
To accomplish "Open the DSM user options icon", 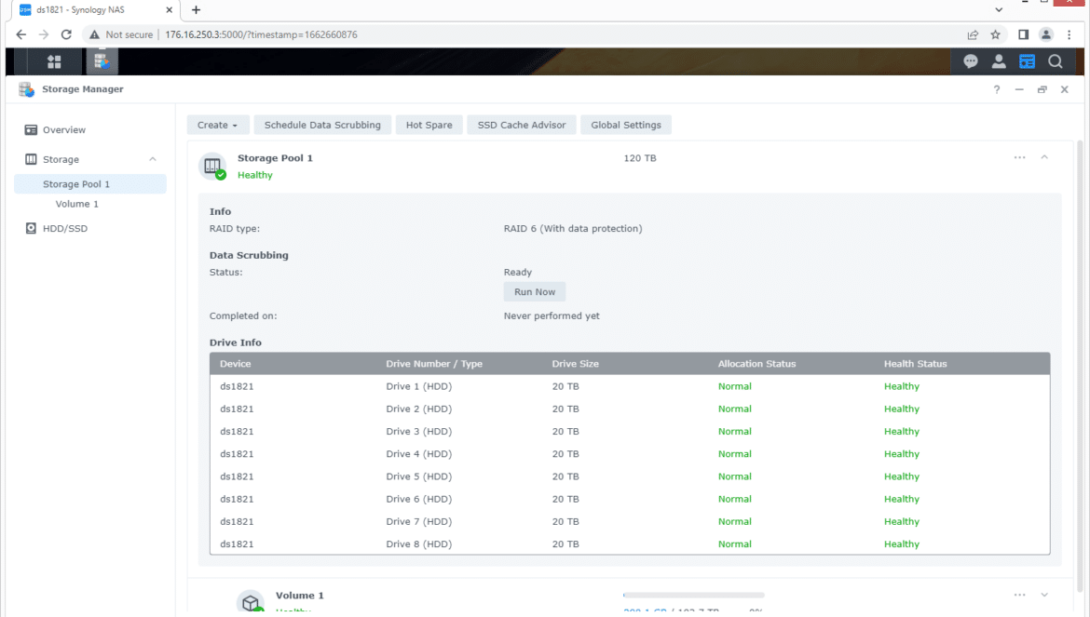I will (999, 61).
